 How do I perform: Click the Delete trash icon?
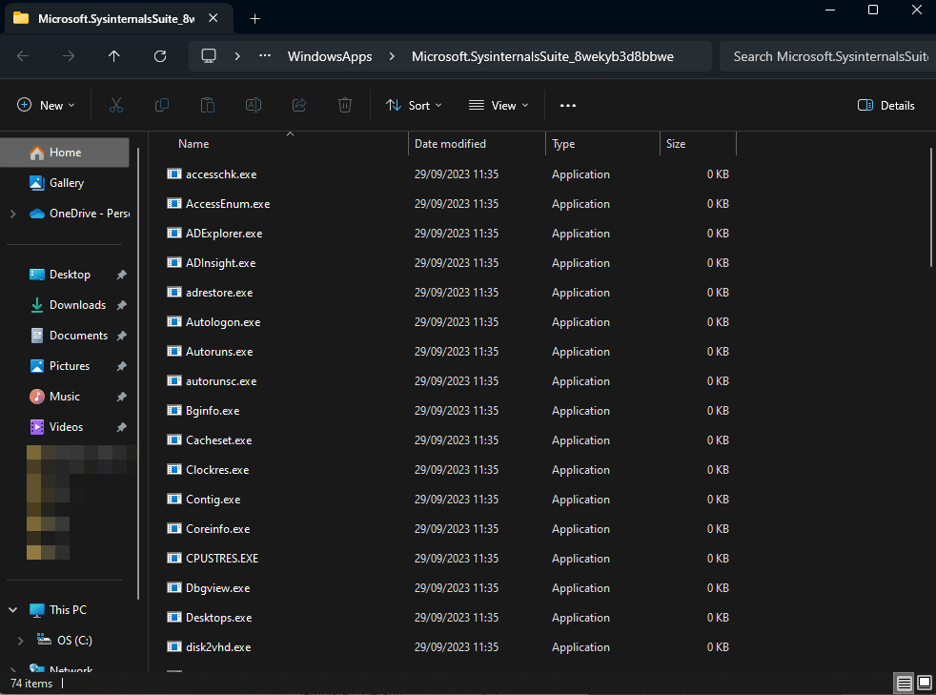coord(345,106)
